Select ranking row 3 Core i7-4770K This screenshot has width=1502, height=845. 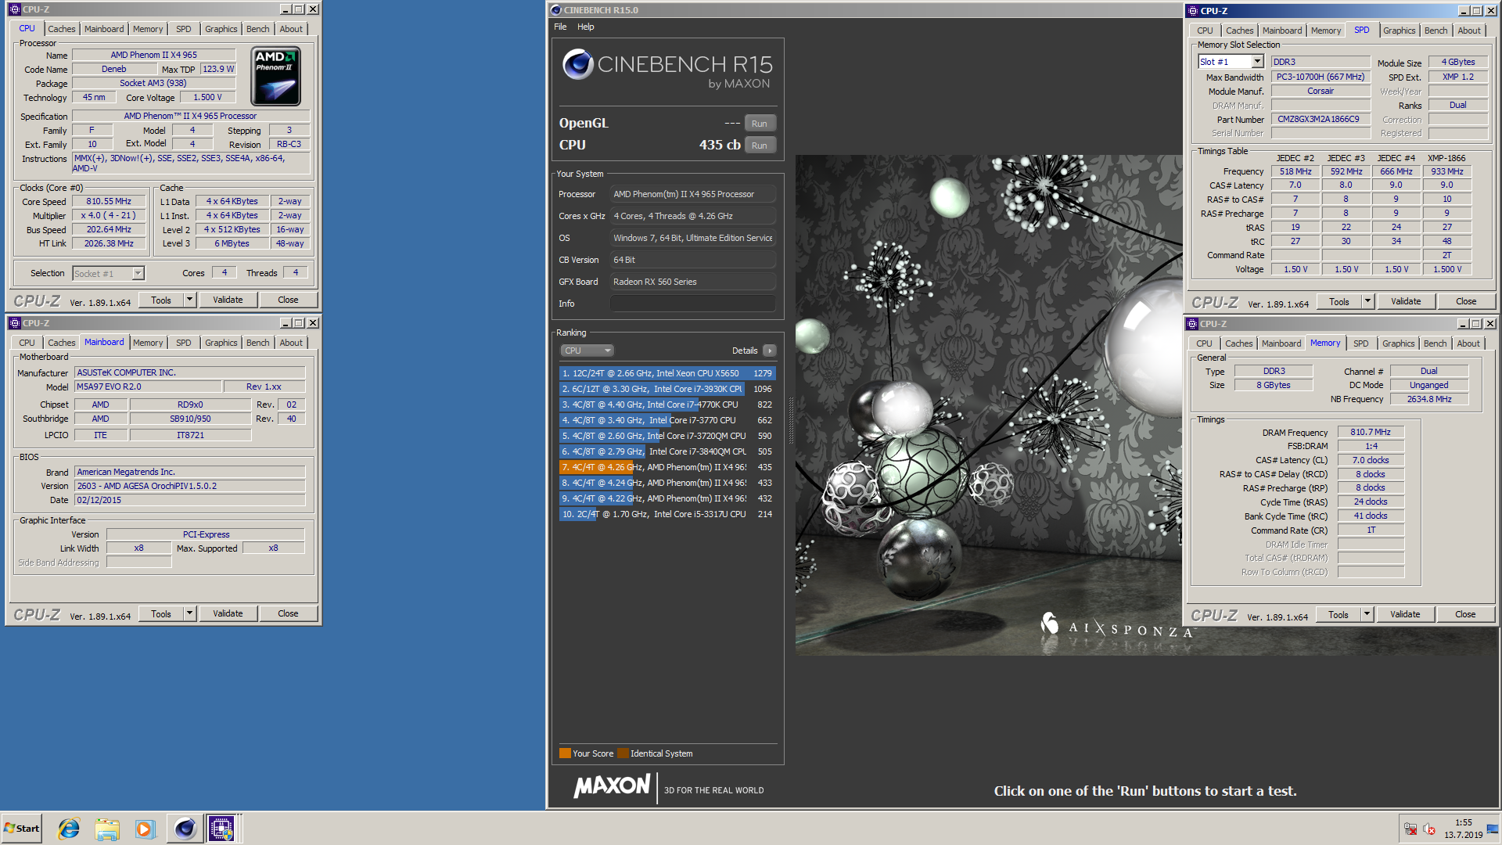(x=667, y=405)
